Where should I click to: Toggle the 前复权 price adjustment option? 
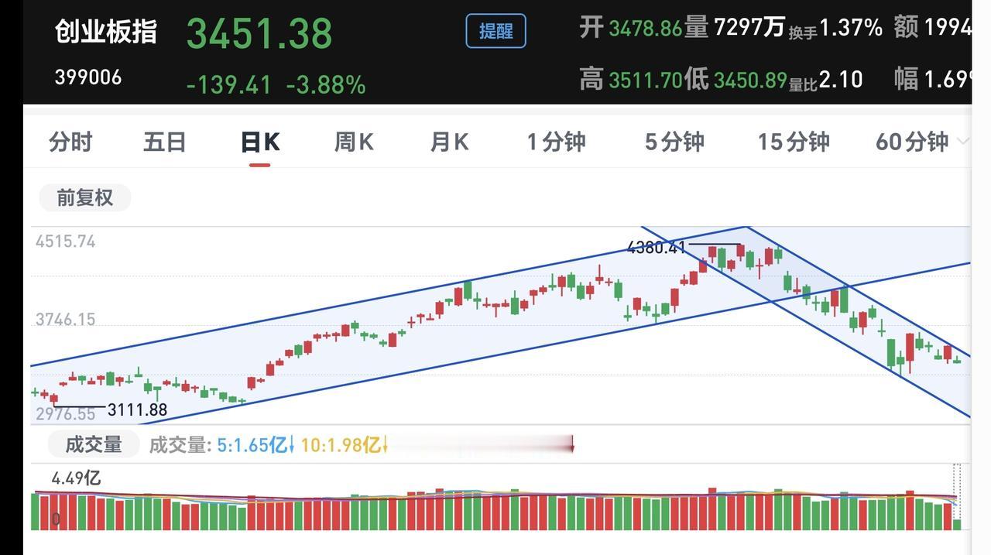[85, 197]
